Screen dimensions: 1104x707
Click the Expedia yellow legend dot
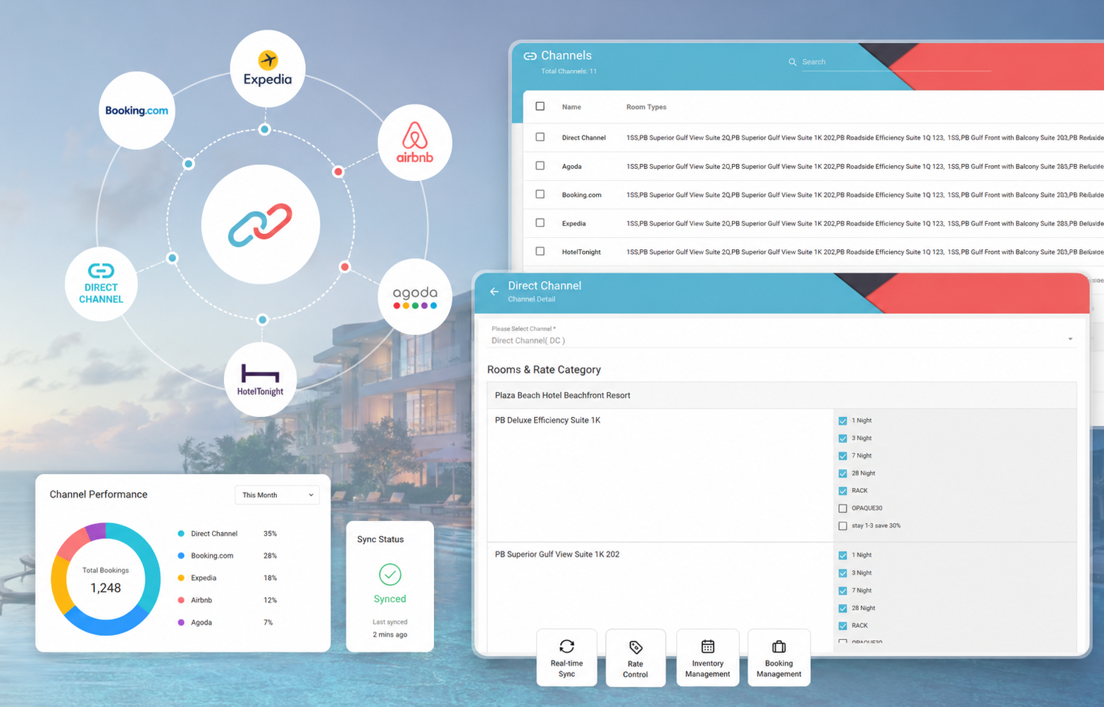click(181, 578)
